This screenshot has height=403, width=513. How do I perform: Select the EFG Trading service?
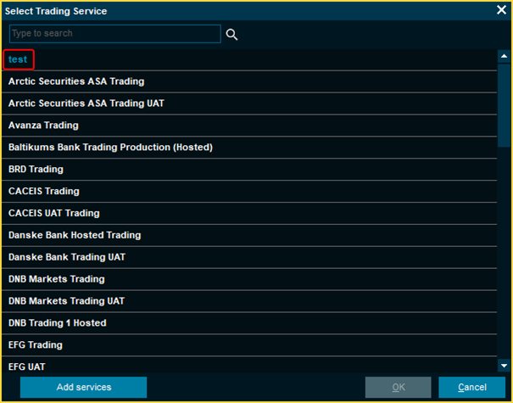249,344
